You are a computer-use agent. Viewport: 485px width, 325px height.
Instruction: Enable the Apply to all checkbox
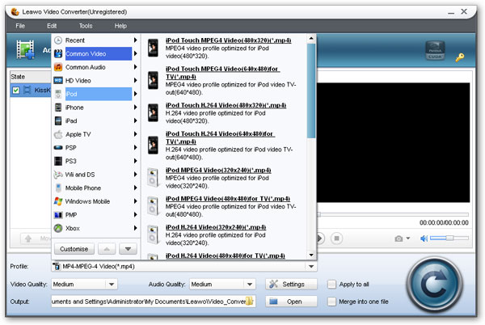(x=331, y=284)
